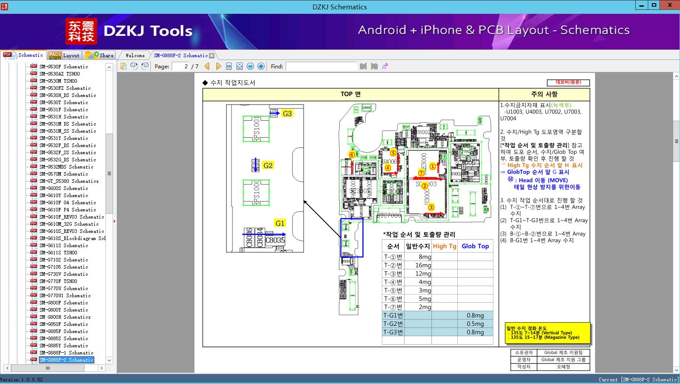Screen dimensions: 680x384
Task: Zoom out with the minus icon
Action: pyautogui.click(x=250, y=66)
